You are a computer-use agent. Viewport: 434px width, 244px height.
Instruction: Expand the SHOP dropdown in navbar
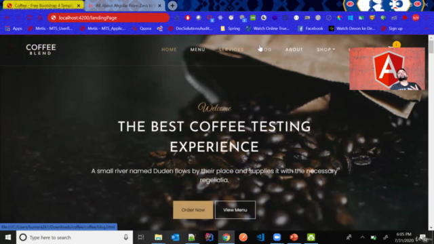[x=325, y=49]
